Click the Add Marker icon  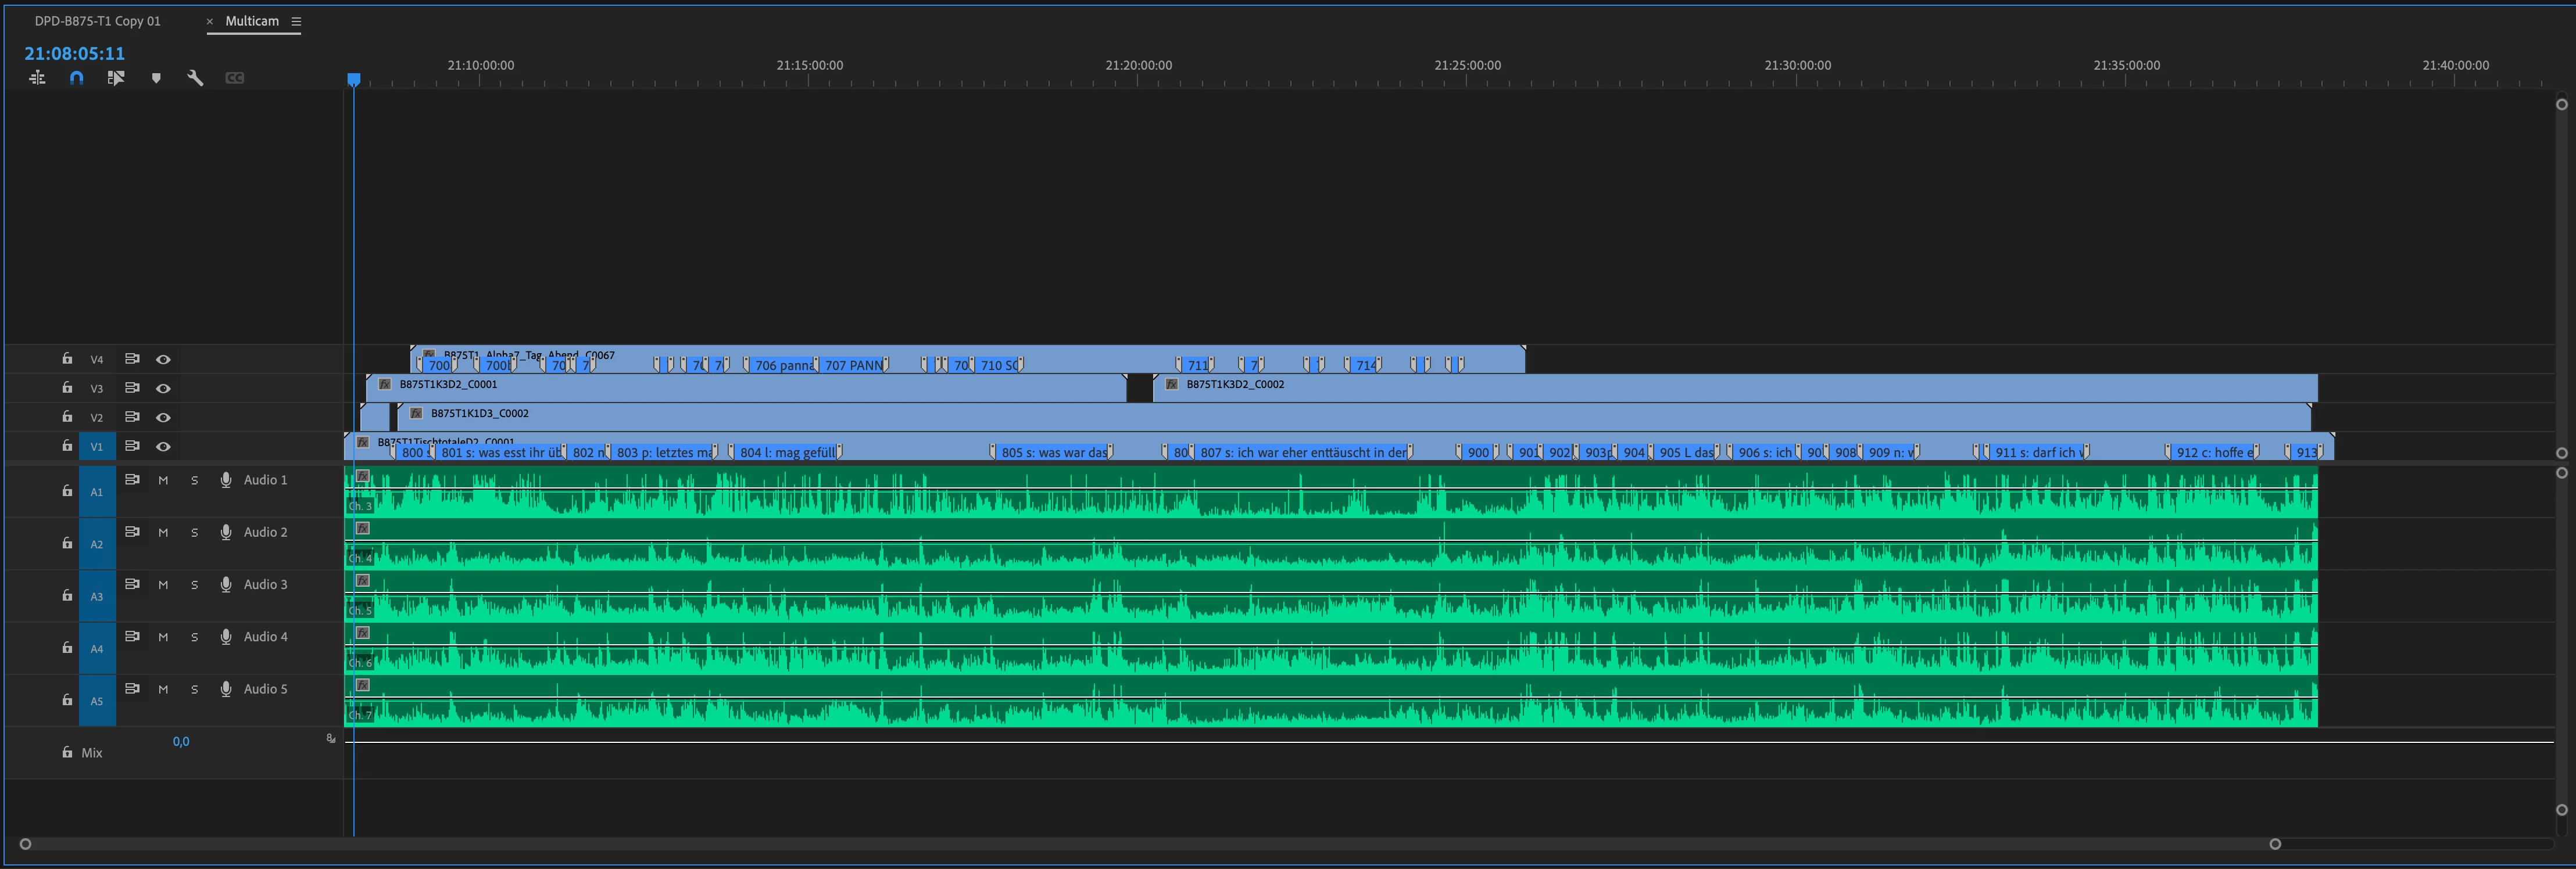[156, 78]
